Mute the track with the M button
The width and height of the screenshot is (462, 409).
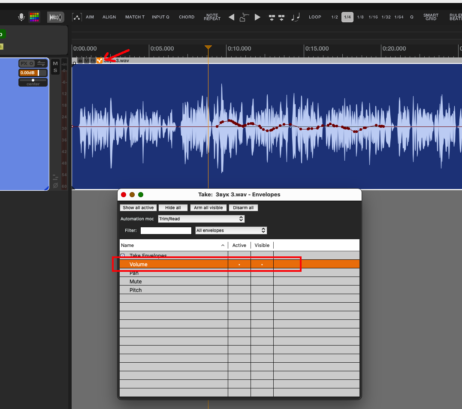tap(55, 64)
